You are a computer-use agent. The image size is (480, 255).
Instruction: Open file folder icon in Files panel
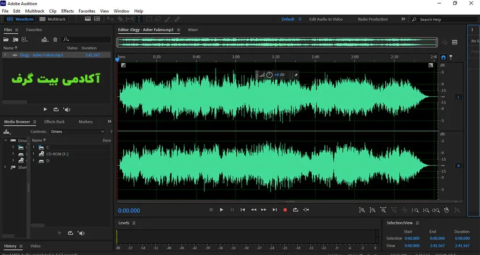(6, 39)
